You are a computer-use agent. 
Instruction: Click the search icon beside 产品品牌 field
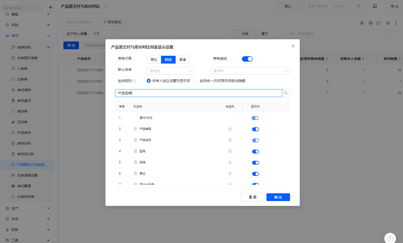[x=286, y=93]
